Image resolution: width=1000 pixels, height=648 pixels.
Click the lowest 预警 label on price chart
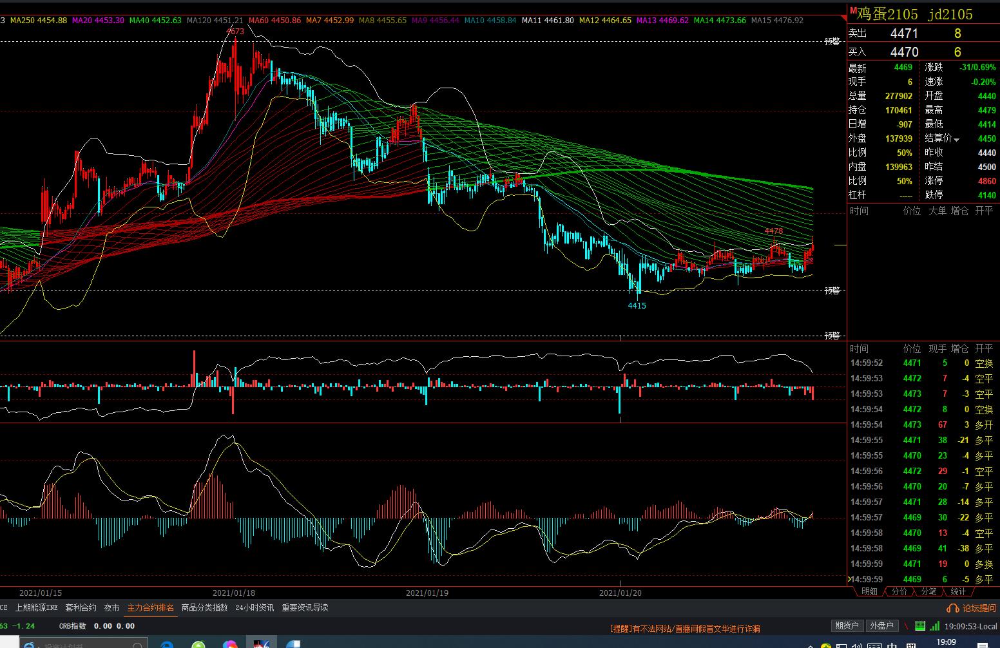832,336
